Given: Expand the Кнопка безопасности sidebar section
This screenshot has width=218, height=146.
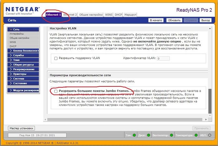Looking at the screenshot, I should (23, 51).
